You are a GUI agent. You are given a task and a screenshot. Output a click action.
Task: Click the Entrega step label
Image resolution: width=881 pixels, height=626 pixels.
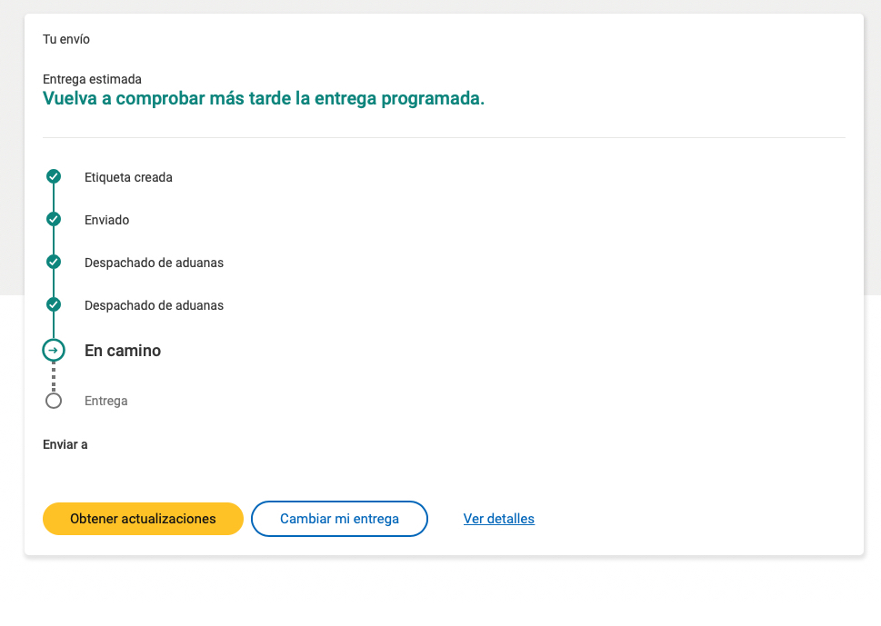click(x=105, y=401)
